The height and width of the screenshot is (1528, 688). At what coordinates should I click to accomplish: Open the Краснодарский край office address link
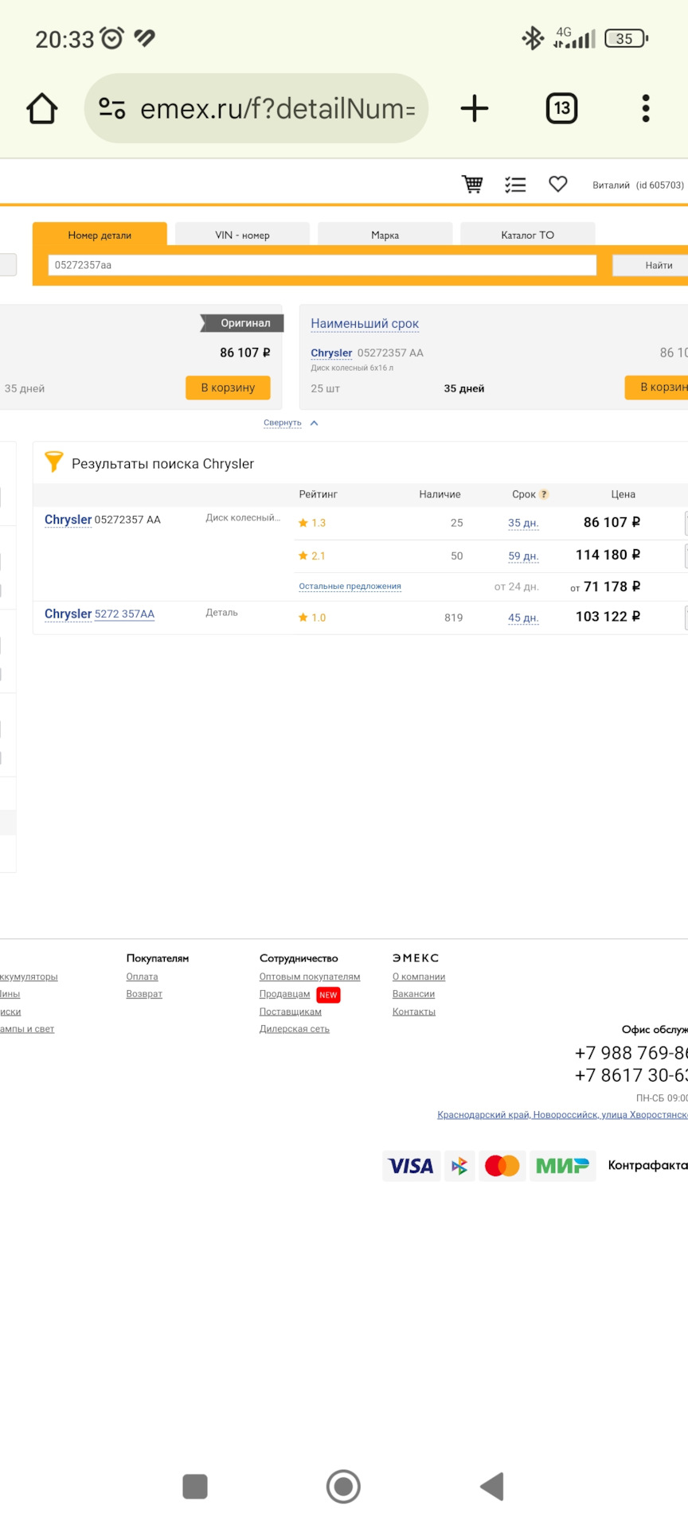point(562,1115)
